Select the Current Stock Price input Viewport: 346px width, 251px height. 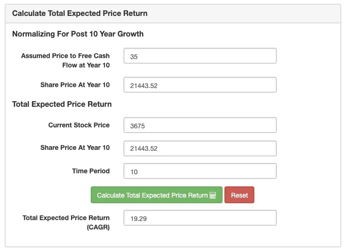click(200, 125)
